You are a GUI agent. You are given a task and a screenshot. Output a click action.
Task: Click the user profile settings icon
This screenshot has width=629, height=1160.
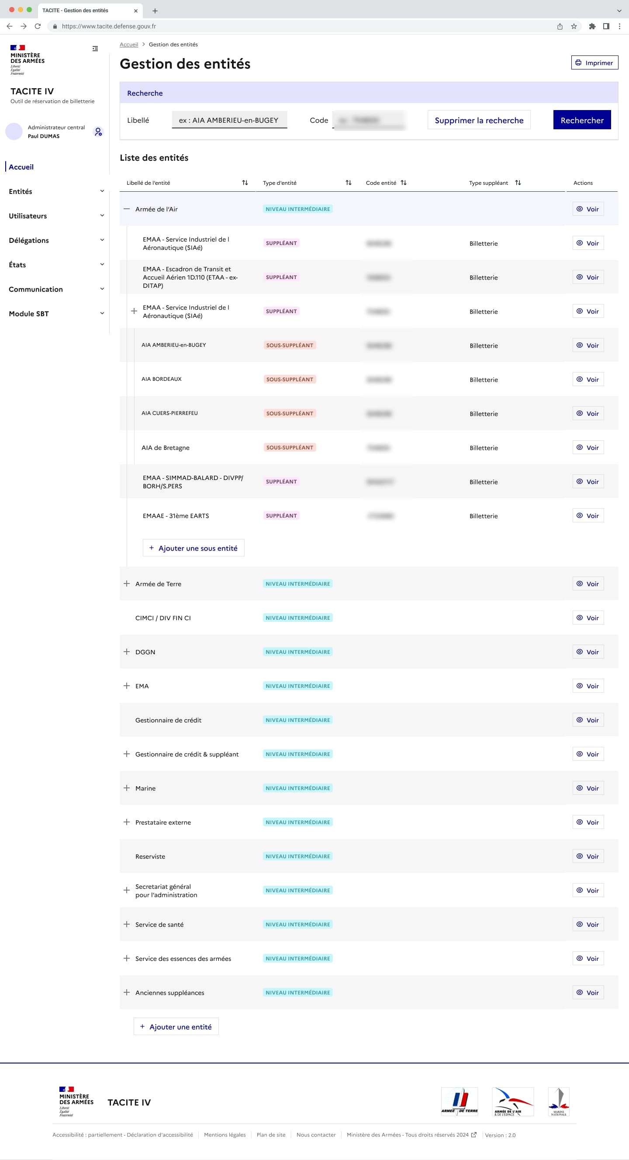pos(98,132)
